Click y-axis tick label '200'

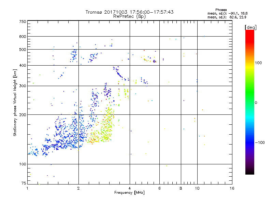[23, 115]
